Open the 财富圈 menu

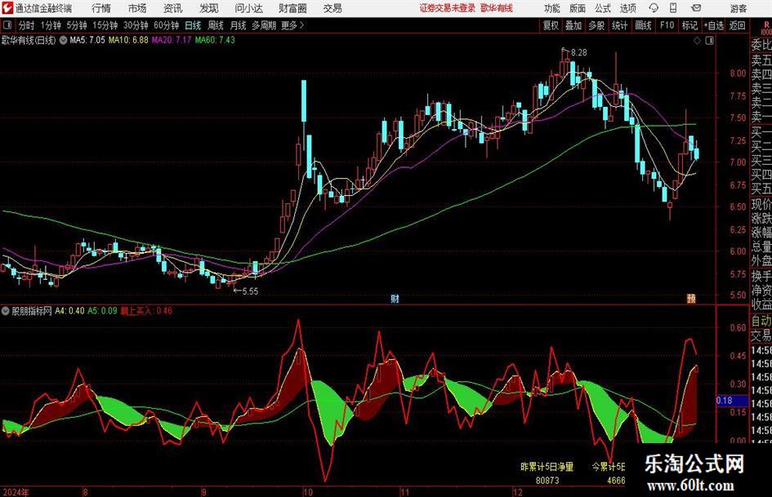click(x=292, y=8)
